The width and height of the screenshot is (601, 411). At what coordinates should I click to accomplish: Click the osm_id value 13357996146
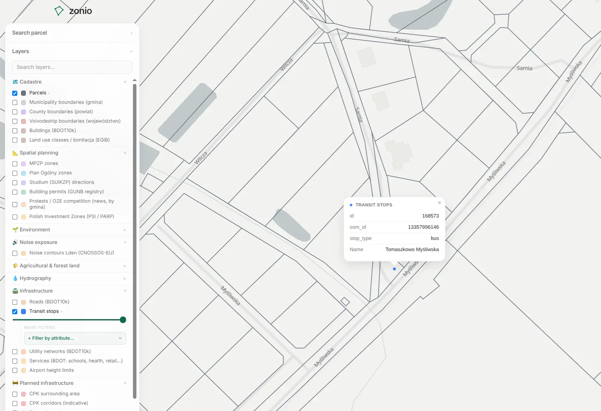(x=423, y=227)
